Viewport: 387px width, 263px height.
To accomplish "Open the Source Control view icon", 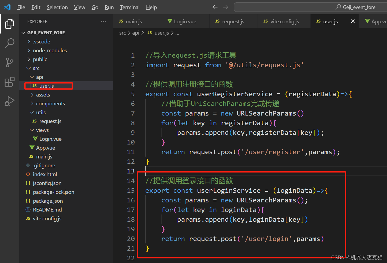I will [10, 62].
